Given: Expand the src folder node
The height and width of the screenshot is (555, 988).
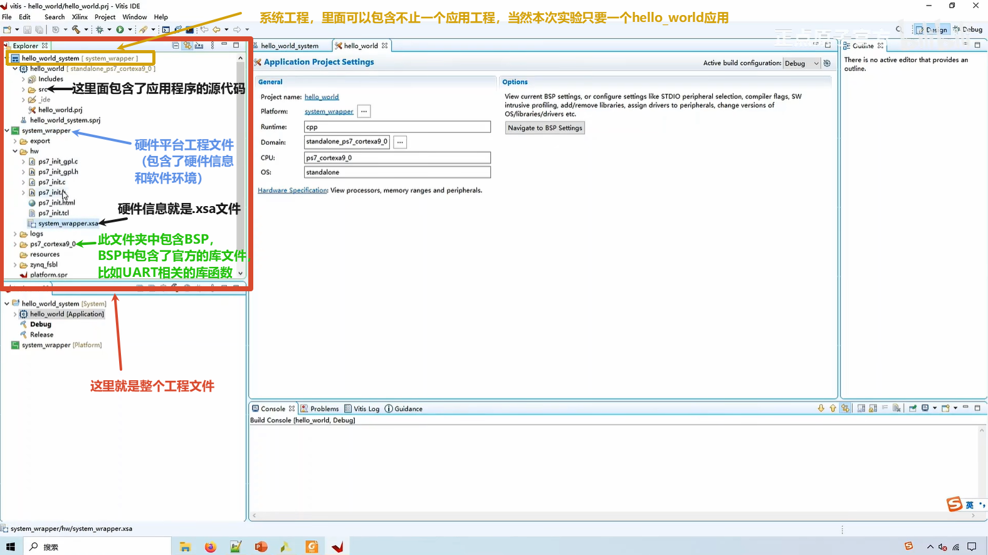Looking at the screenshot, I should [x=23, y=90].
